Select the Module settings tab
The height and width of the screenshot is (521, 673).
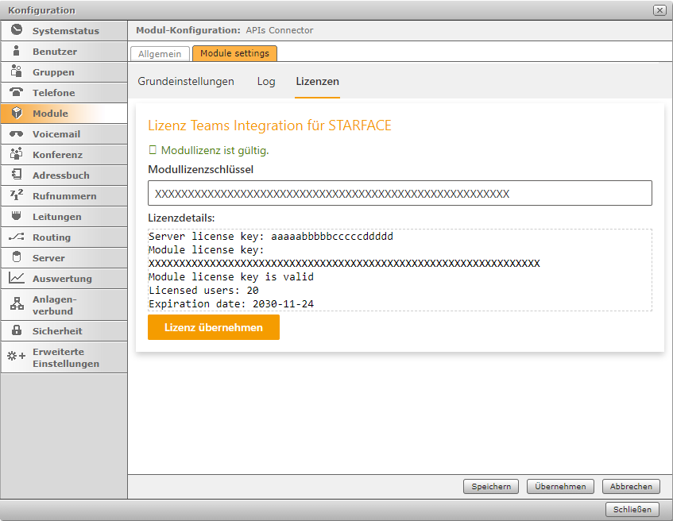[x=234, y=53]
